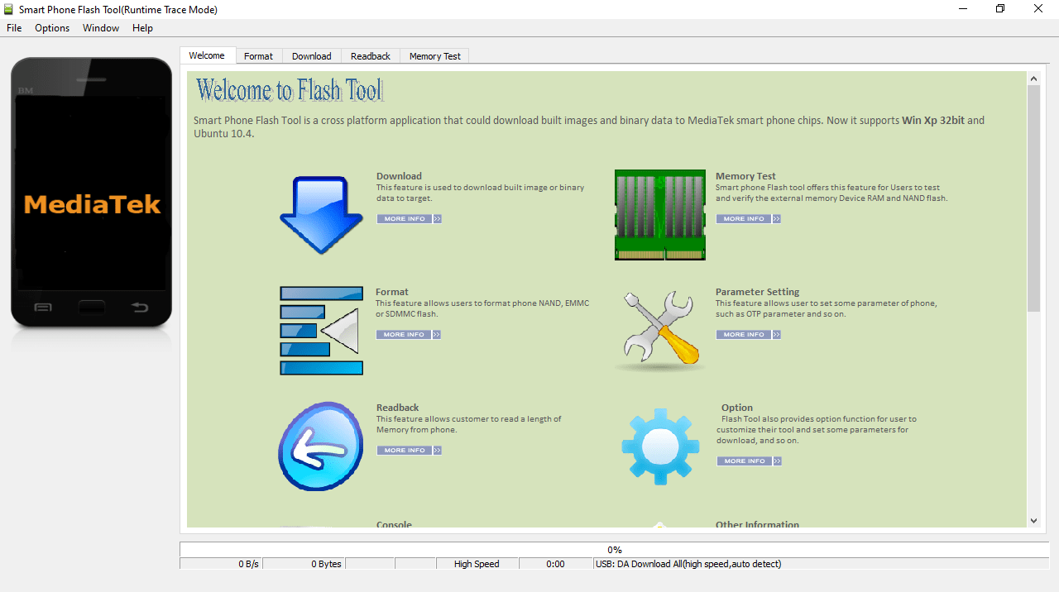This screenshot has height=592, width=1059.
Task: Open the Window menu
Action: pos(101,28)
